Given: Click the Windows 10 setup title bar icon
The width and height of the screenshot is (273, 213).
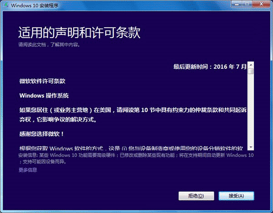Looking at the screenshot, I should (x=6, y=5).
